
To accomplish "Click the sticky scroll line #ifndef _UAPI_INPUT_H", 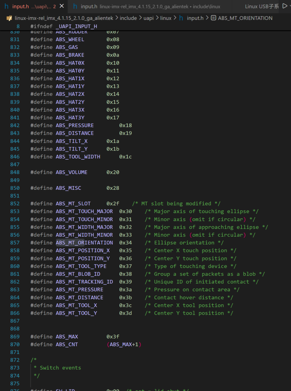I will (64, 26).
